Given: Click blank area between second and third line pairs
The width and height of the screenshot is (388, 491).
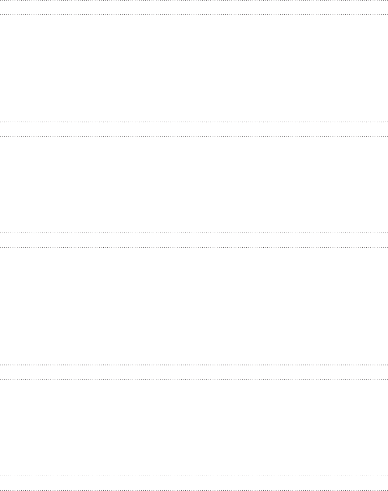Looking at the screenshot, I should click(194, 184).
